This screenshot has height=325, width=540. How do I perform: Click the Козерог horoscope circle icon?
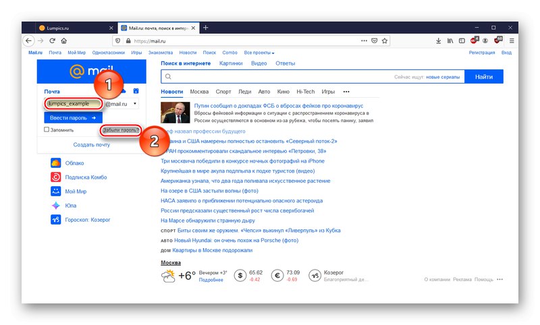point(315,276)
